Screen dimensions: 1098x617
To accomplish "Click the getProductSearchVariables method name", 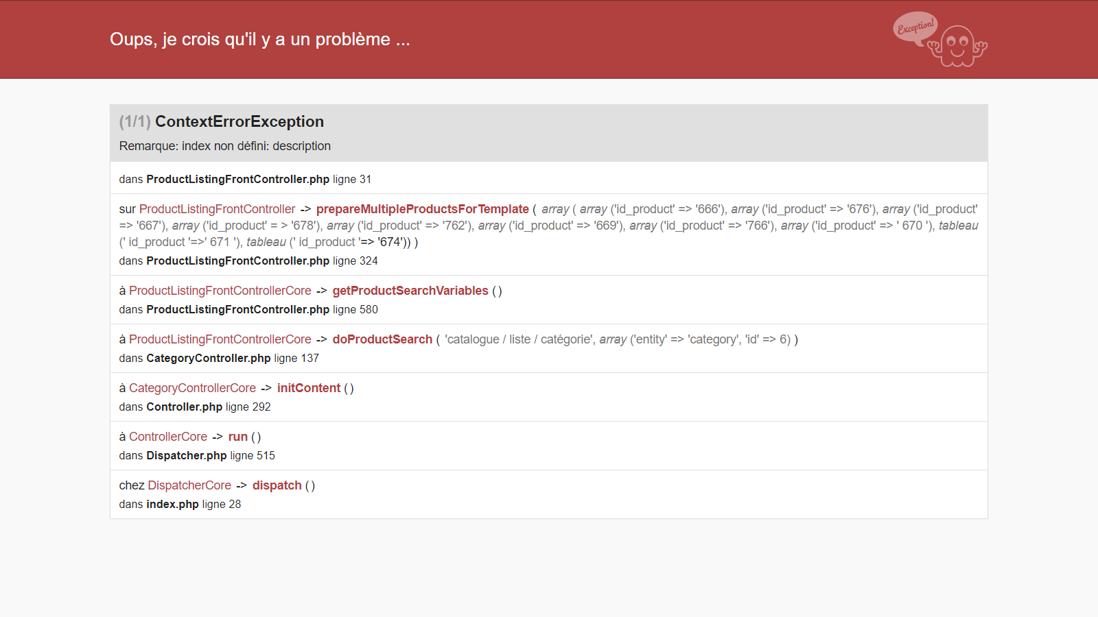I will [x=410, y=291].
